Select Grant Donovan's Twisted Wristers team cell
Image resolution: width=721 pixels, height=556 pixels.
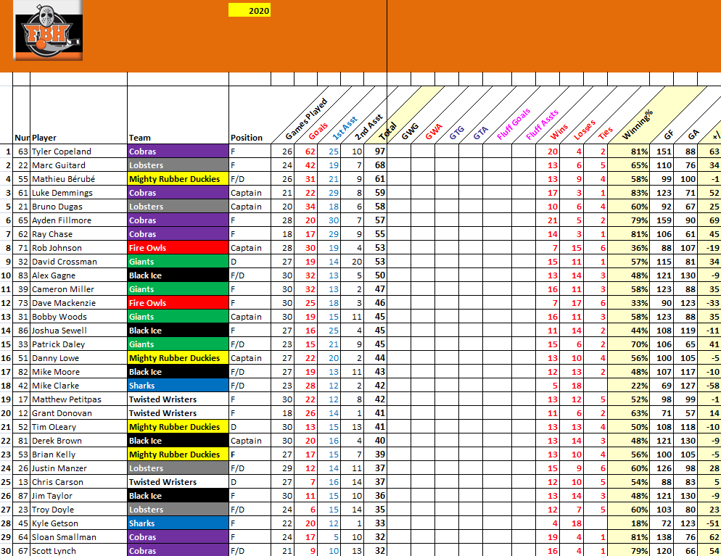[x=177, y=413]
